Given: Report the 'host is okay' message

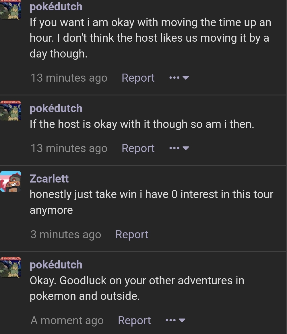Looking at the screenshot, I should coord(138,148).
